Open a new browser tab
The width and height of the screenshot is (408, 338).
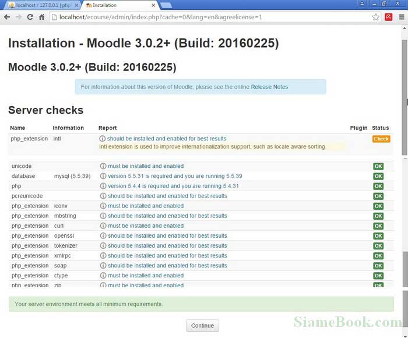point(166,5)
